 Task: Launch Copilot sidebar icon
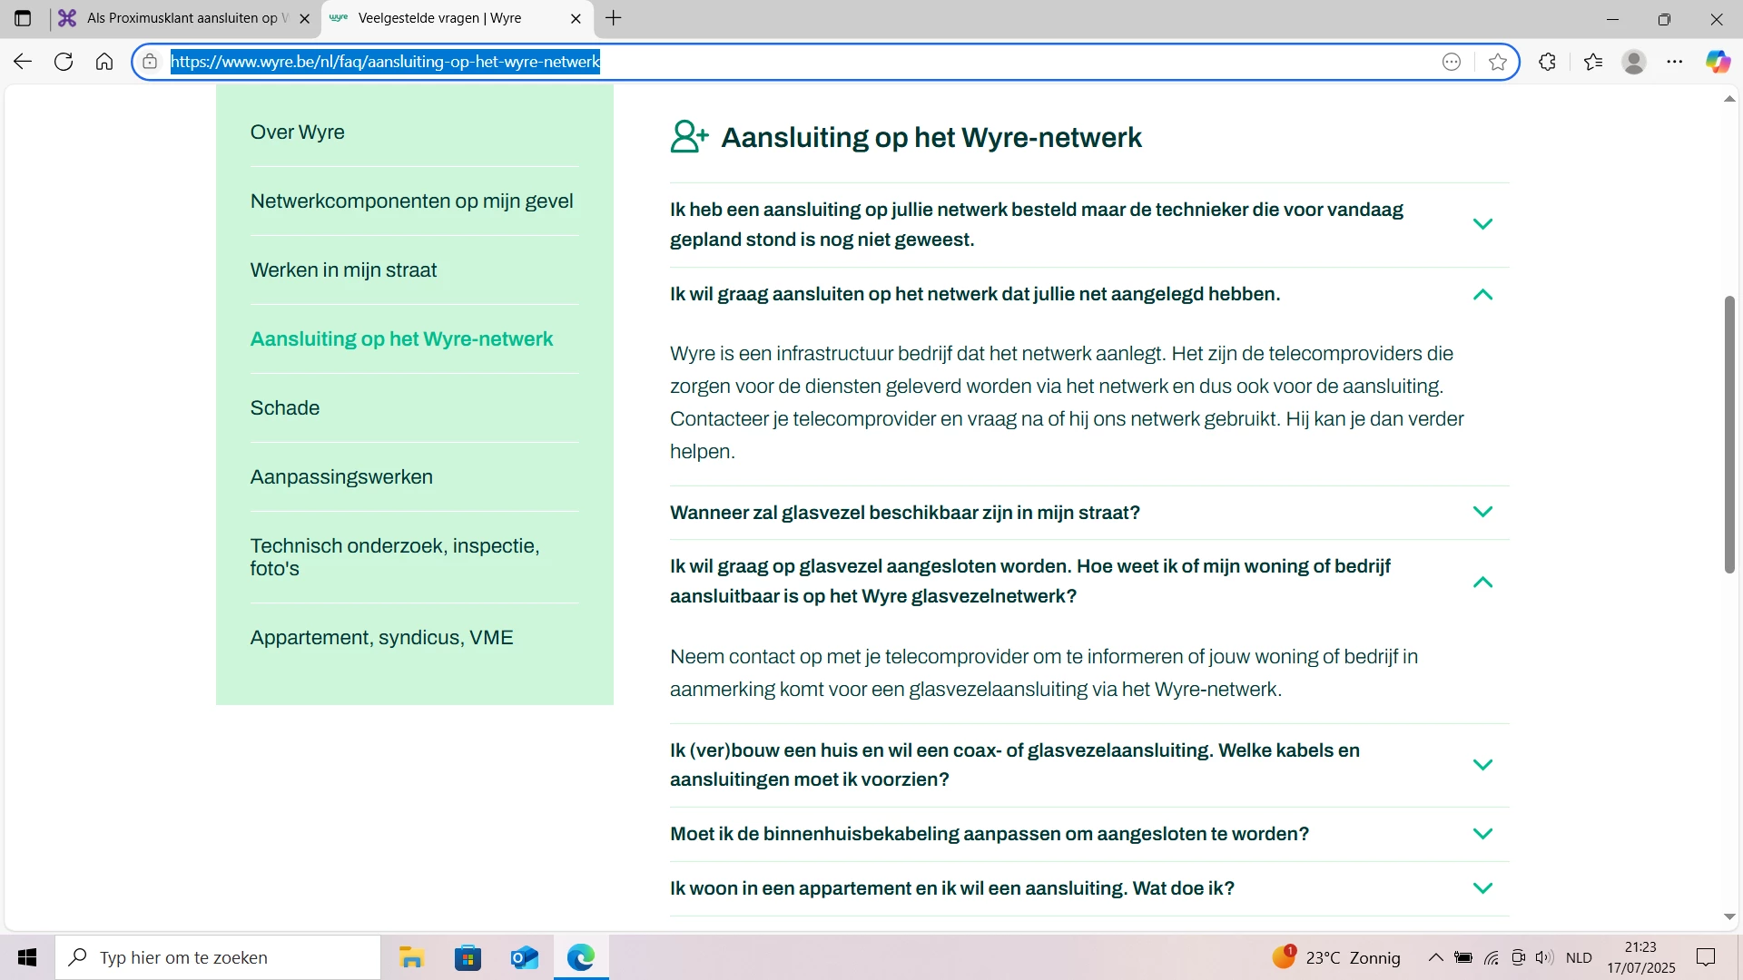1718,62
